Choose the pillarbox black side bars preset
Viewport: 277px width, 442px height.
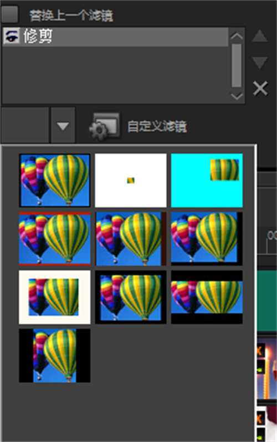[x=54, y=356]
